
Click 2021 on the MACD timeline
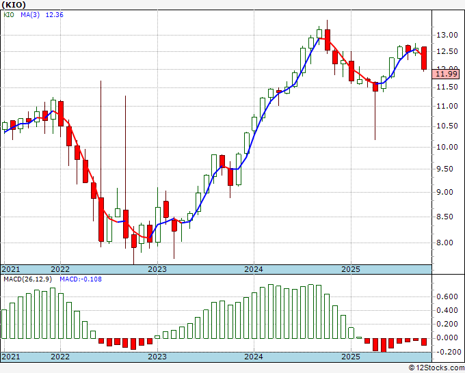[11, 357]
